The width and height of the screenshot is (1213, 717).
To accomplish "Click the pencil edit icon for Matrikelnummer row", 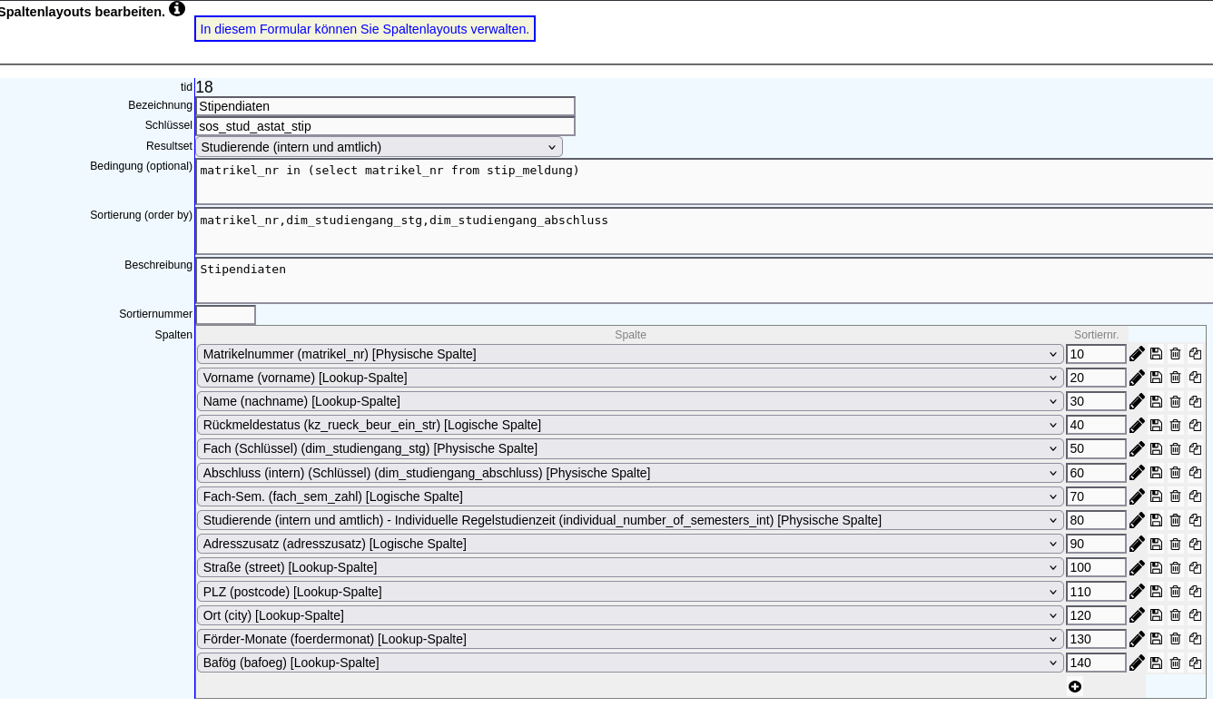I will [x=1137, y=354].
